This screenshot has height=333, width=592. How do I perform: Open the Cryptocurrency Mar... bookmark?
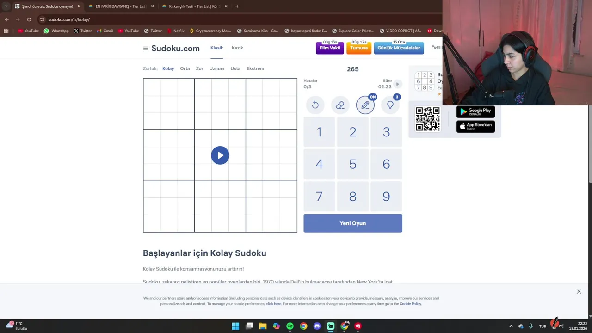[210, 31]
